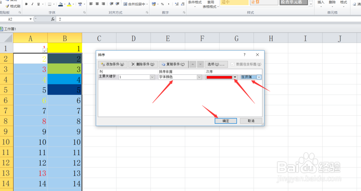Decrease decimal places
The height and width of the screenshot is (191, 361).
pyautogui.click(x=183, y=4)
